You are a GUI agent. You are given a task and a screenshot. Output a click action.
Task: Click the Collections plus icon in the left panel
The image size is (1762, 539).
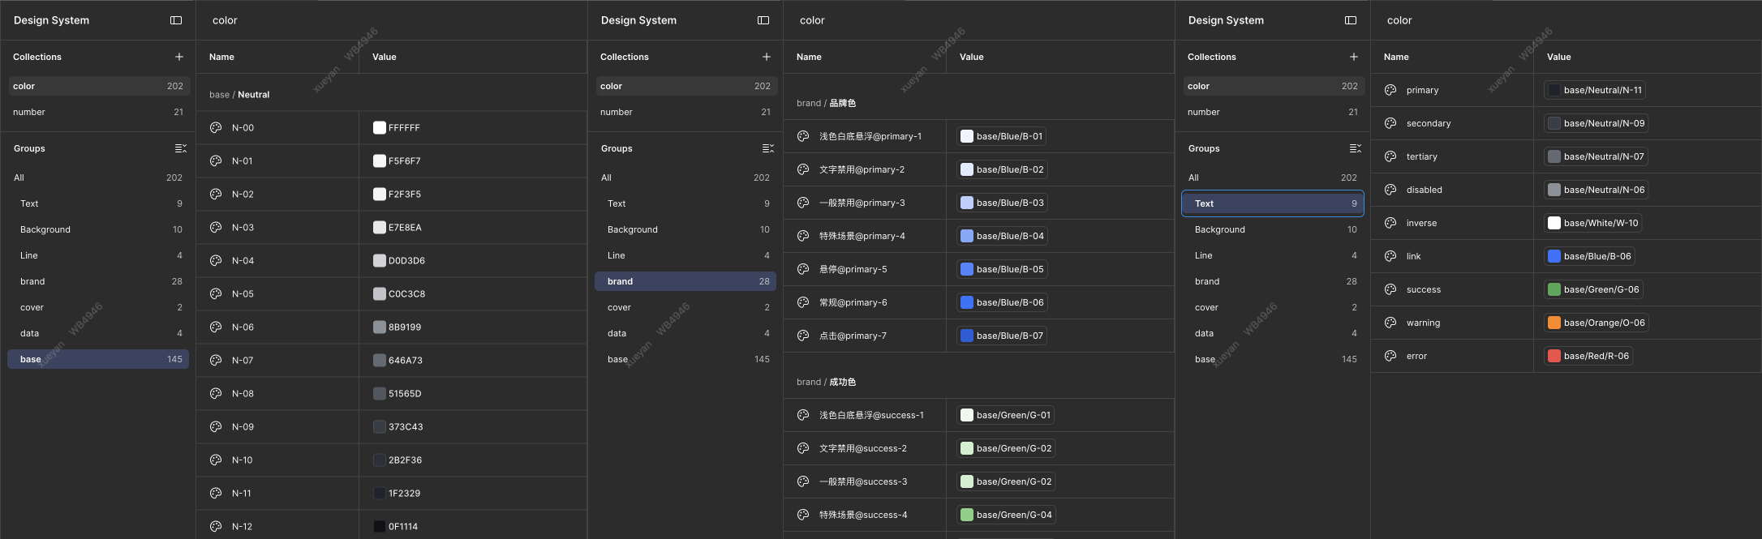pyautogui.click(x=179, y=57)
